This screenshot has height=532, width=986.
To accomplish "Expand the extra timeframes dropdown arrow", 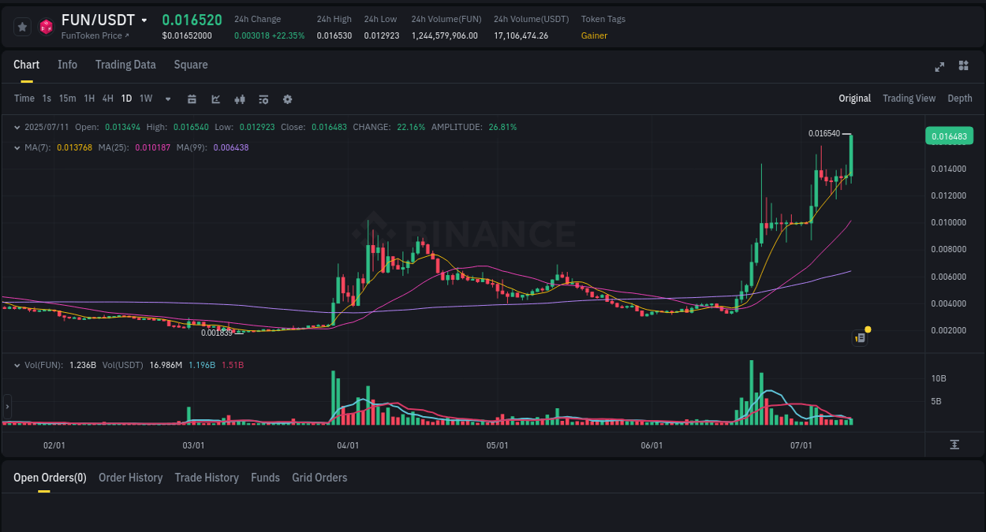I will click(x=167, y=99).
